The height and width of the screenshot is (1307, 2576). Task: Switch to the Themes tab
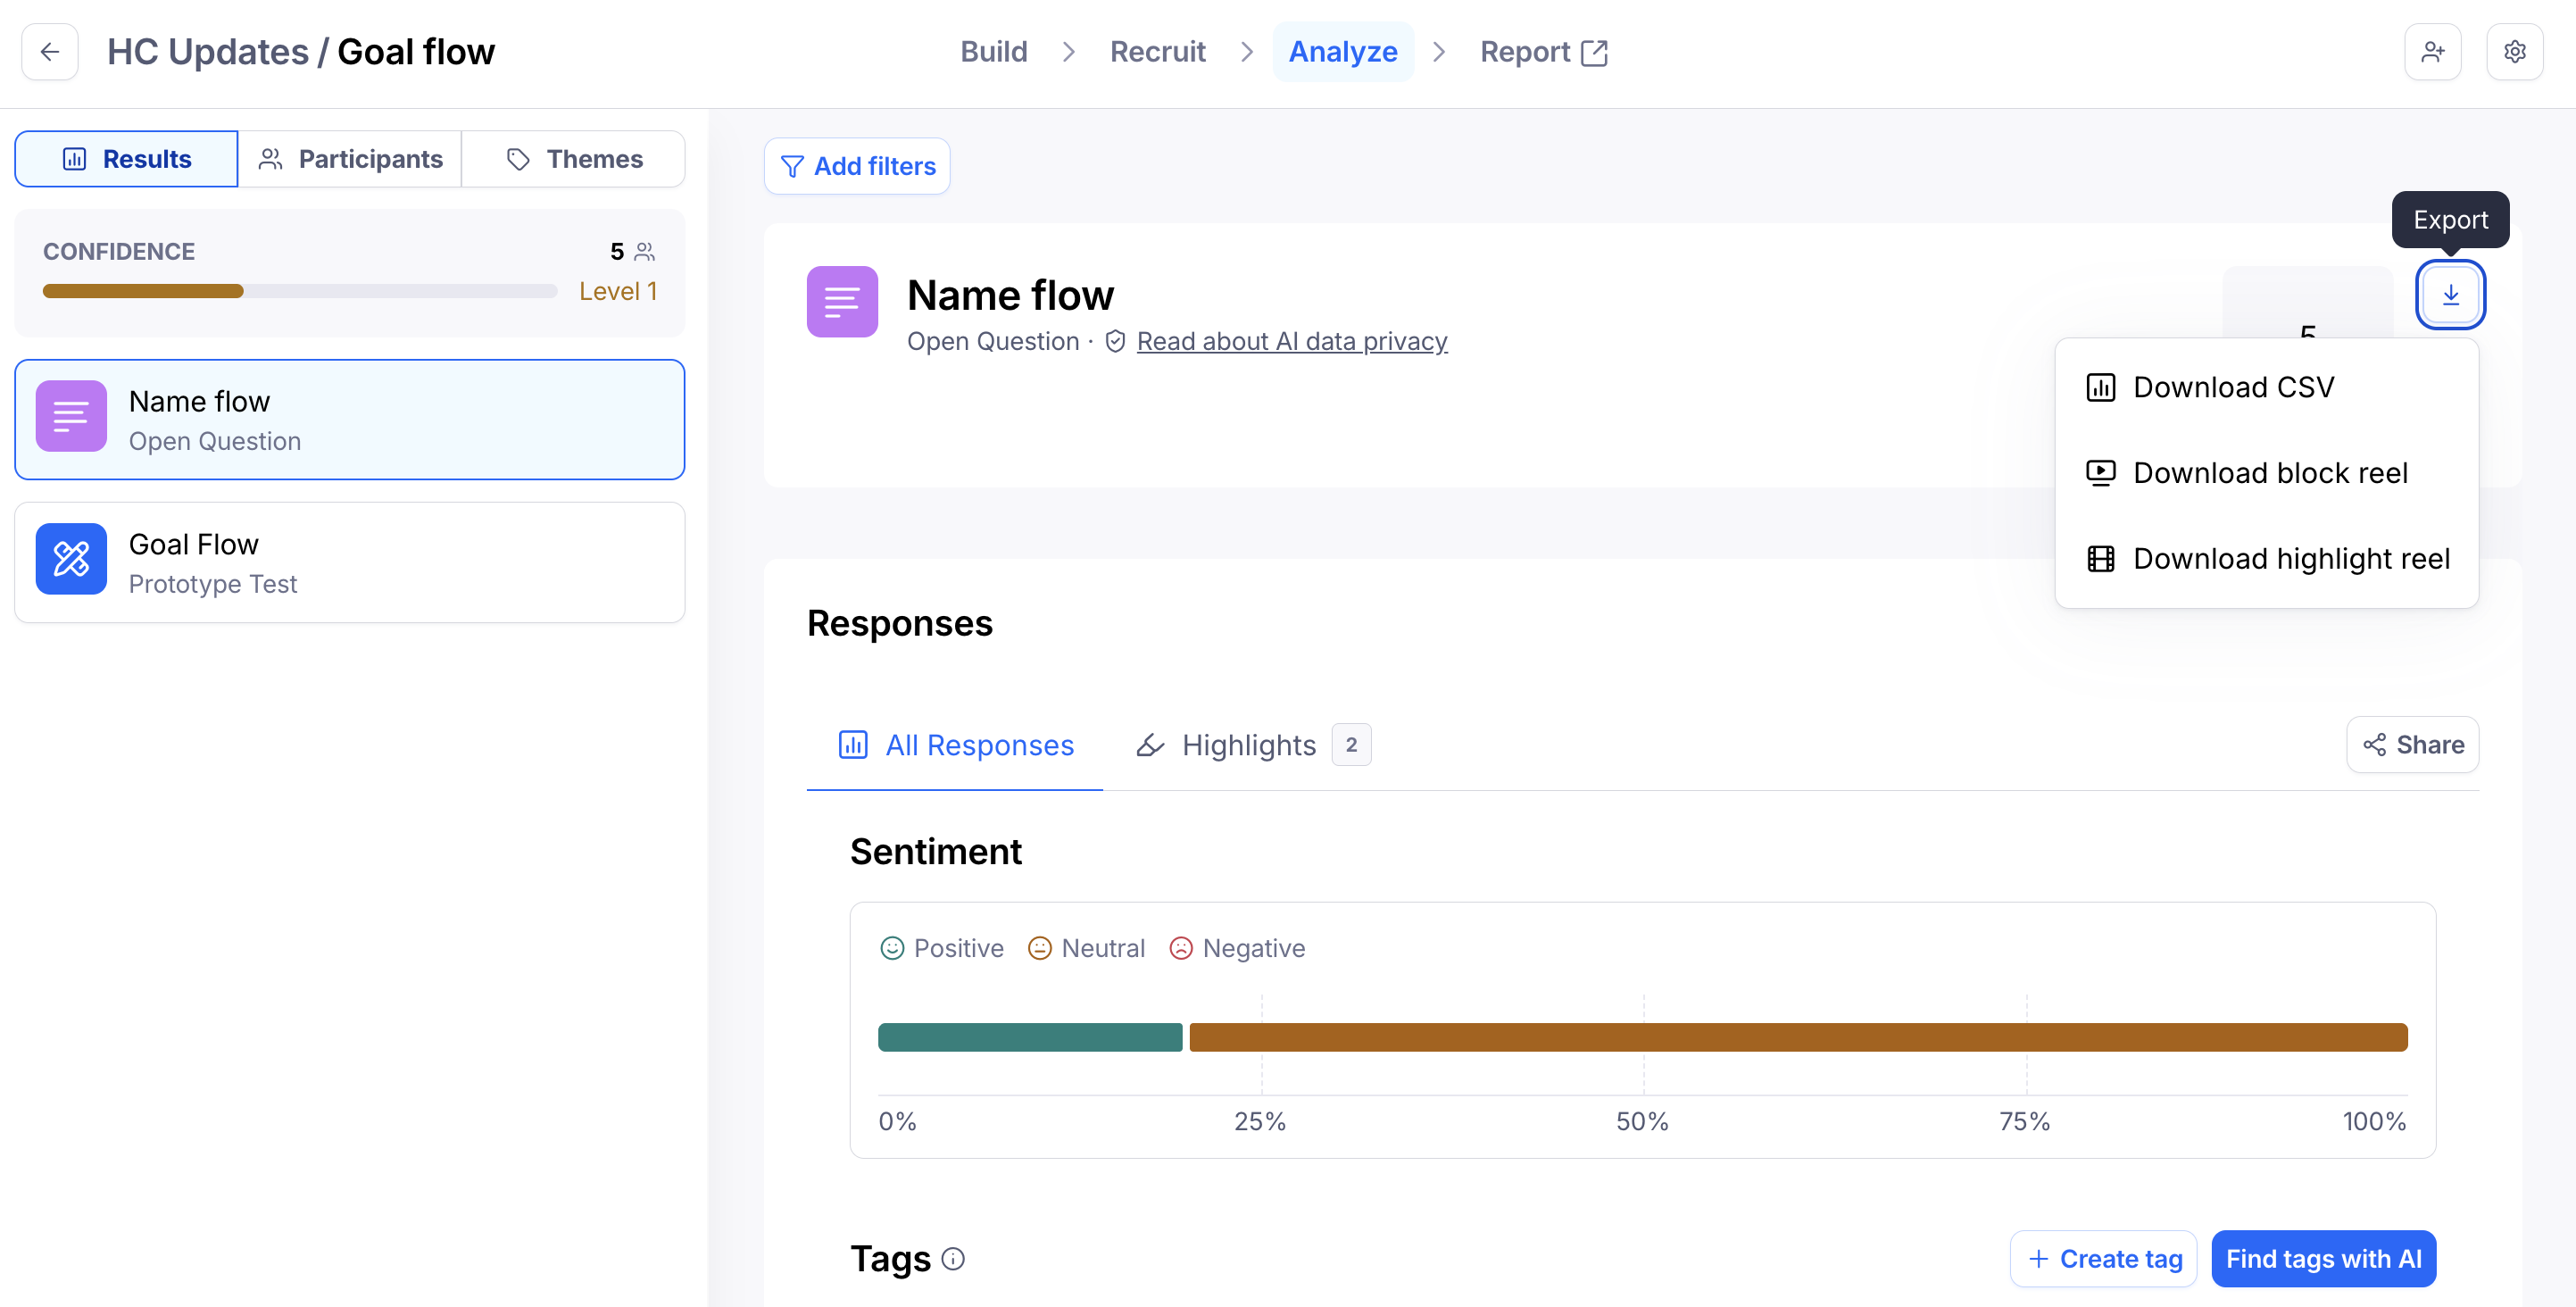[574, 159]
